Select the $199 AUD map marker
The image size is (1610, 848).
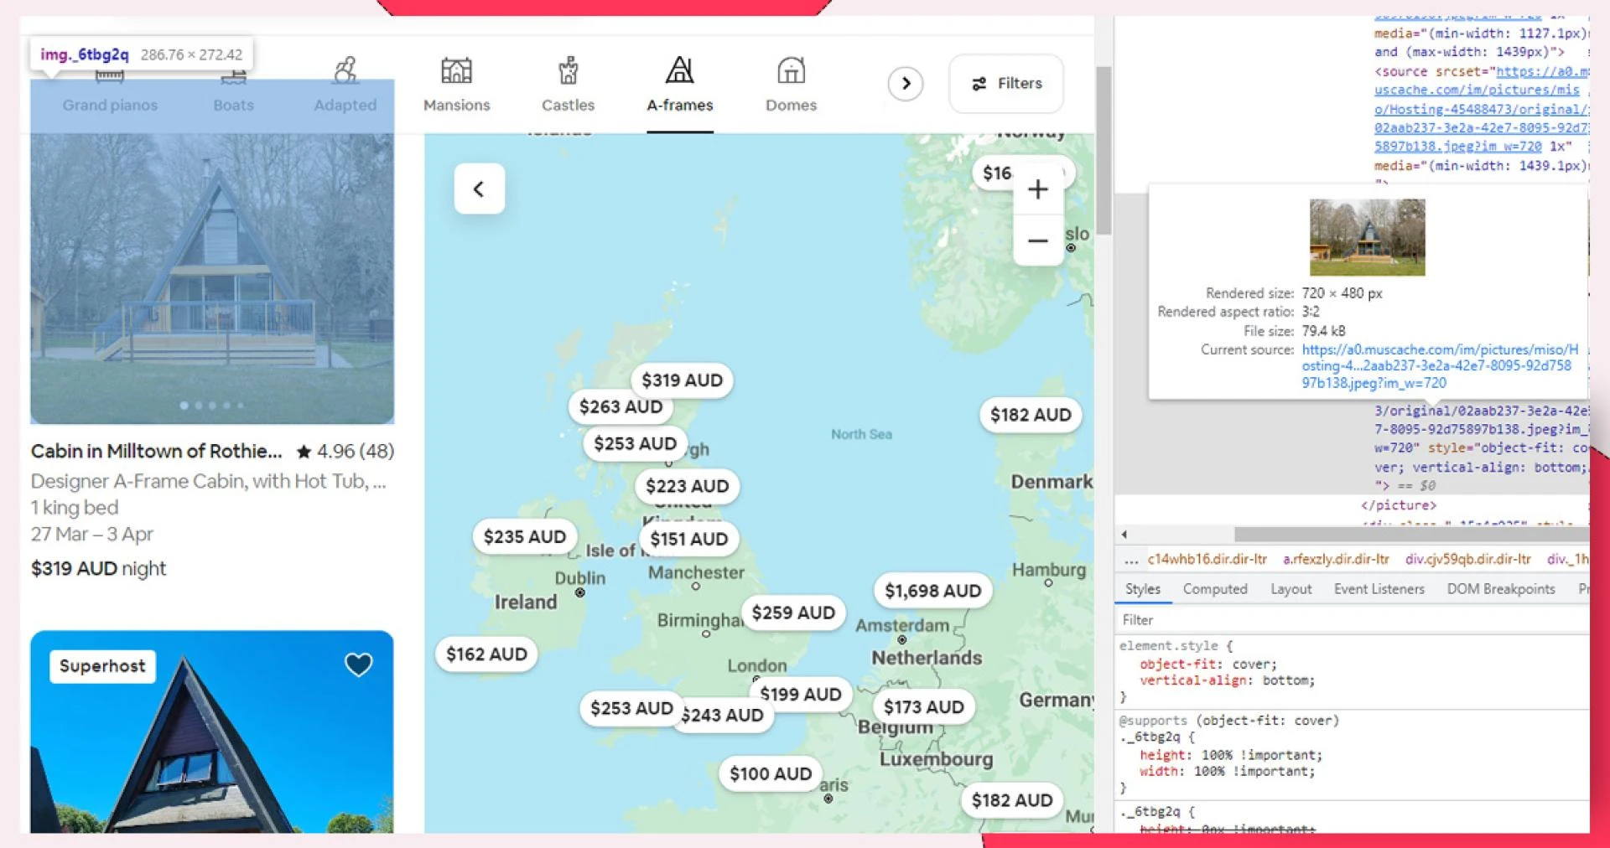pos(801,694)
